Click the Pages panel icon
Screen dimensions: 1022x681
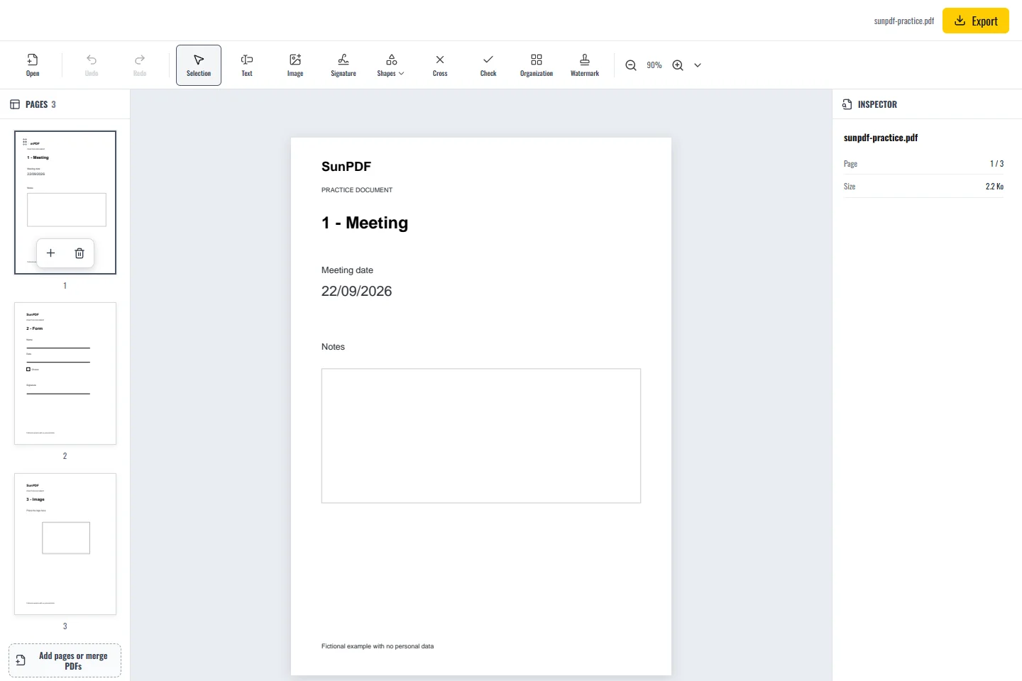pos(15,104)
